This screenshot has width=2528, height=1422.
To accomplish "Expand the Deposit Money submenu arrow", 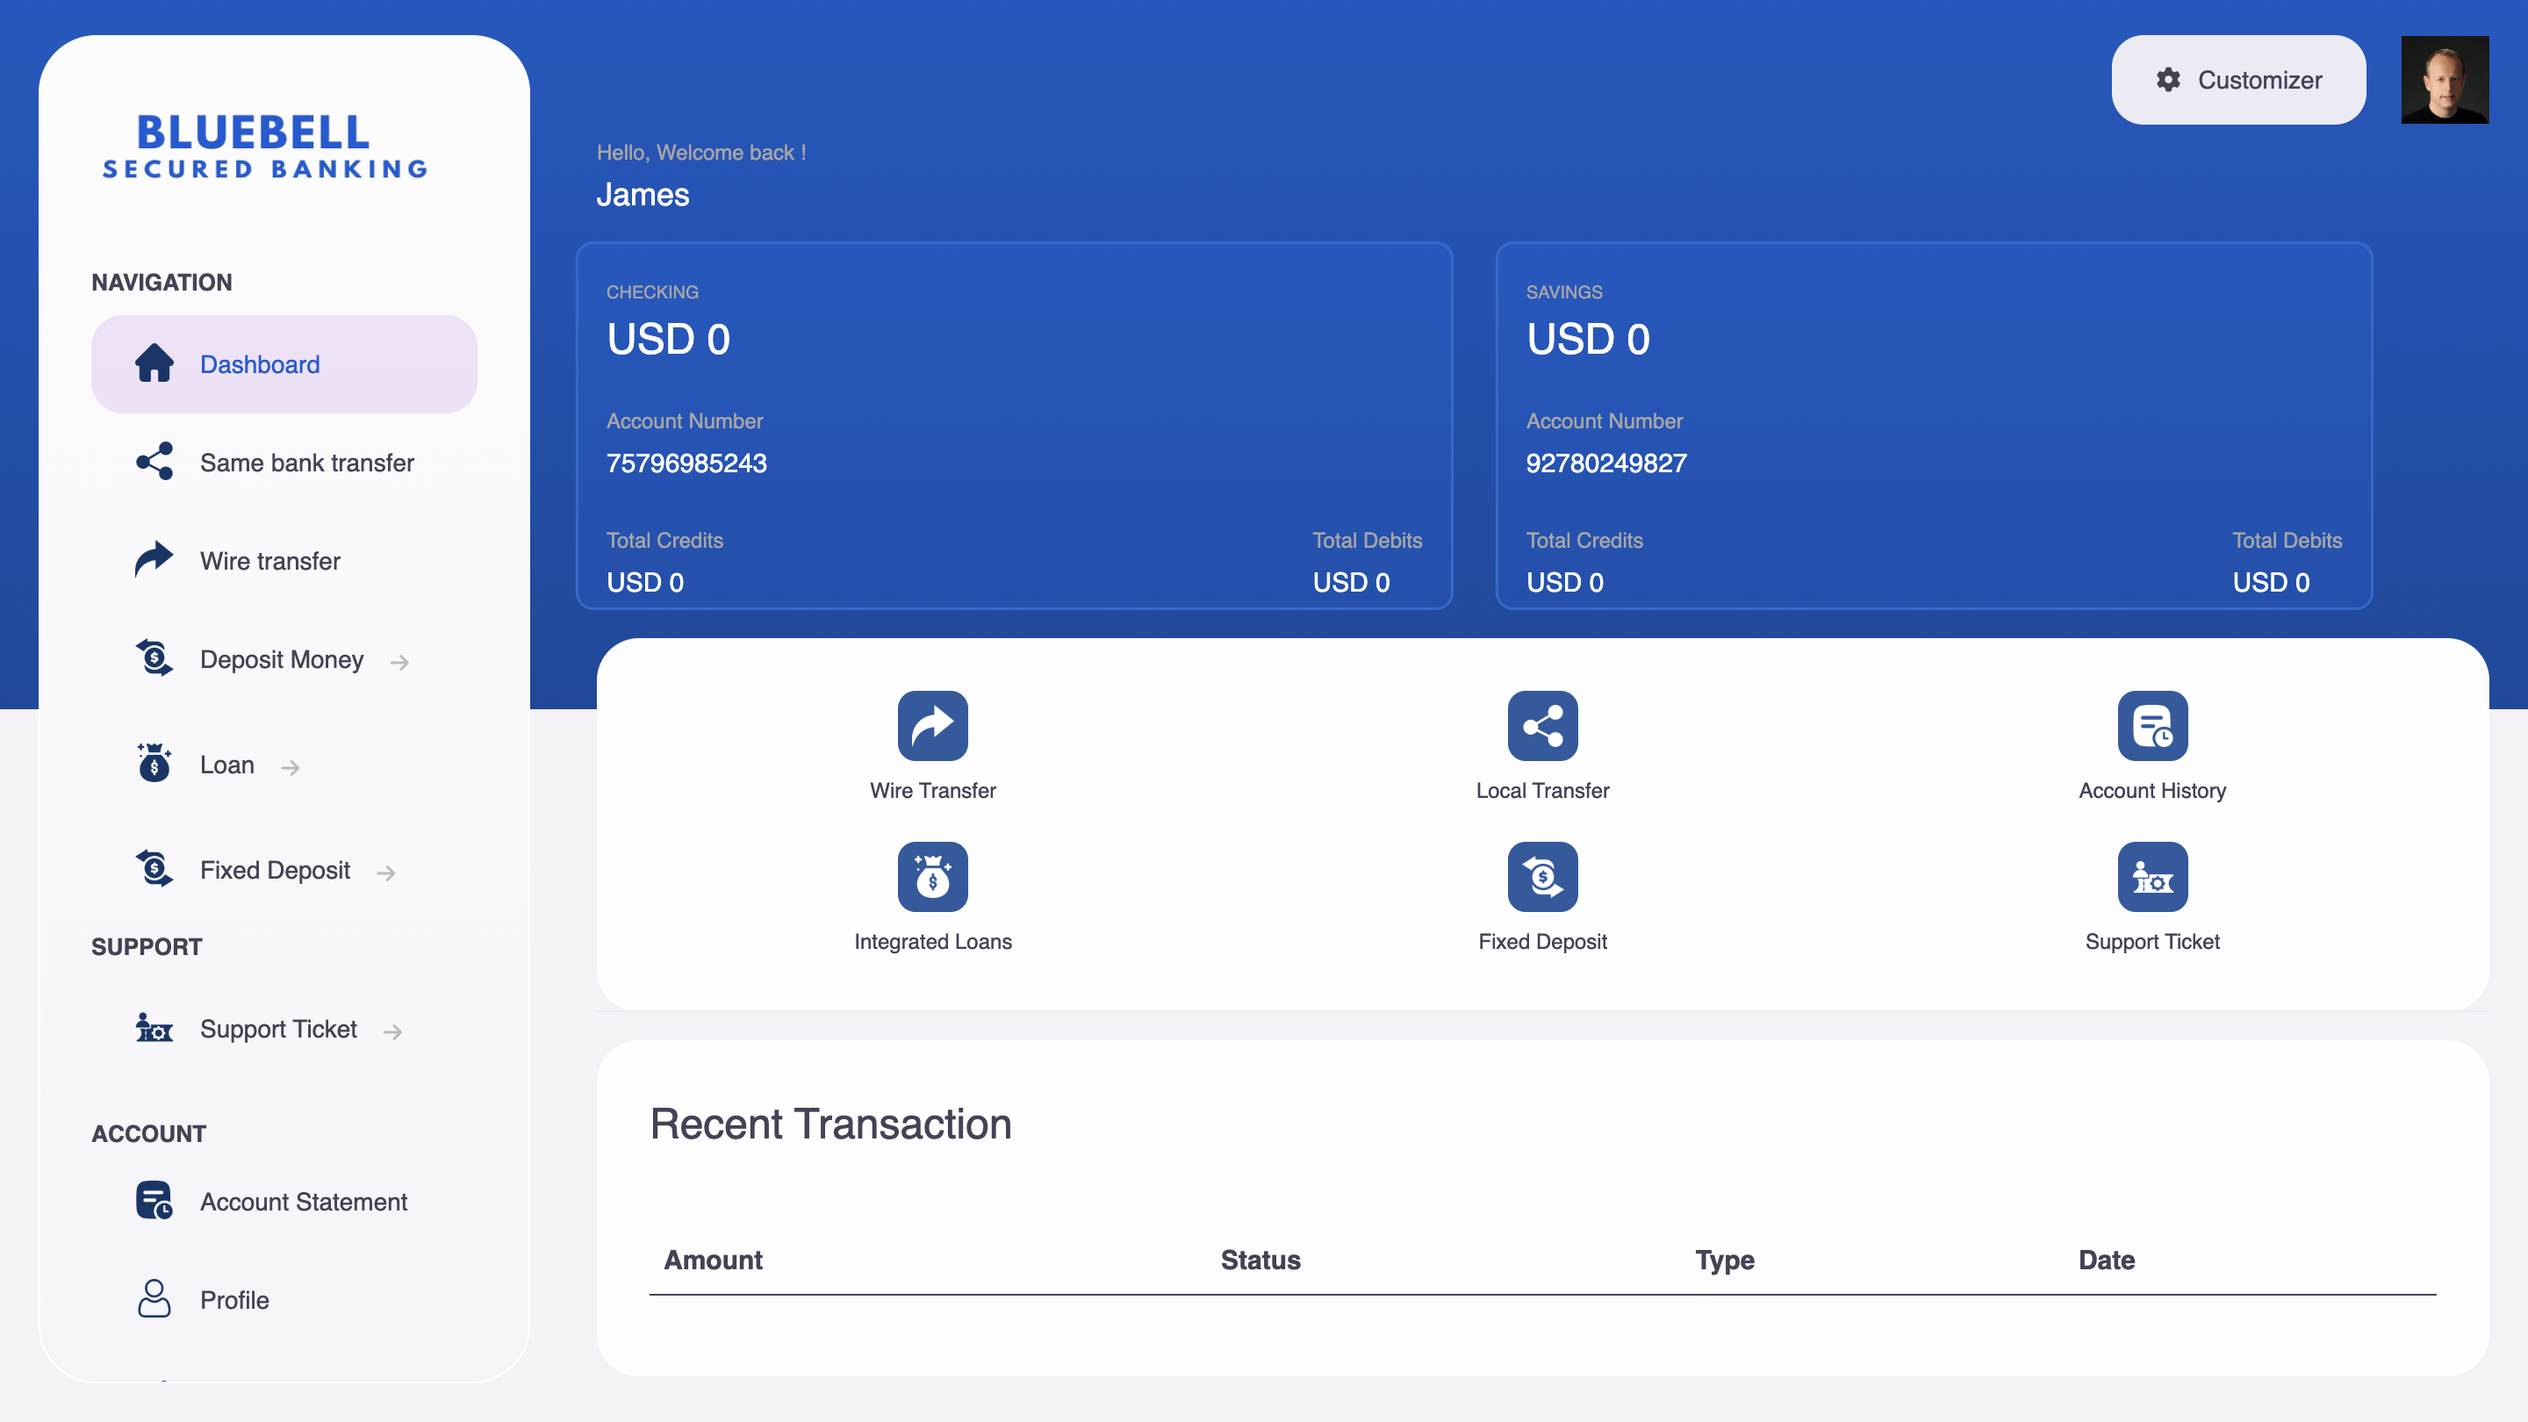I will [x=399, y=663].
